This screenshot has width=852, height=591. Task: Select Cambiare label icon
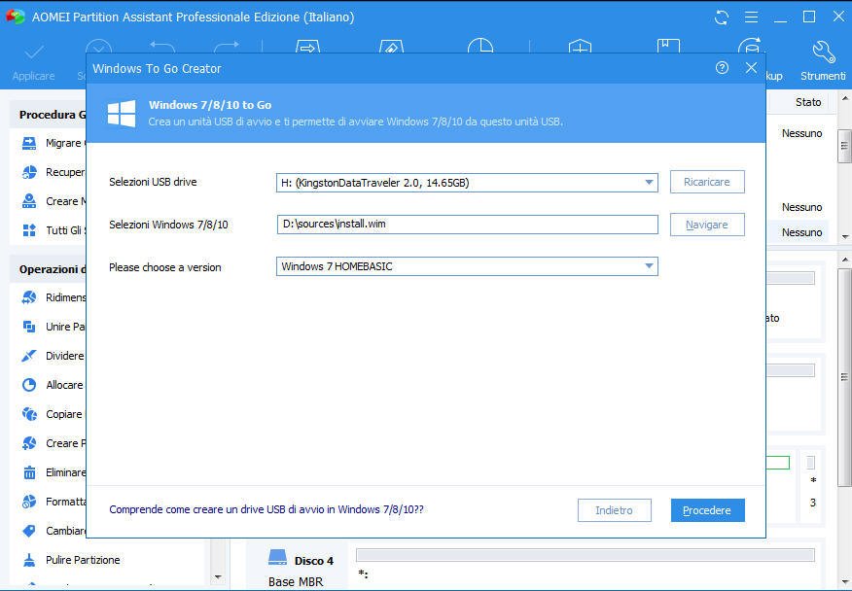tap(29, 531)
